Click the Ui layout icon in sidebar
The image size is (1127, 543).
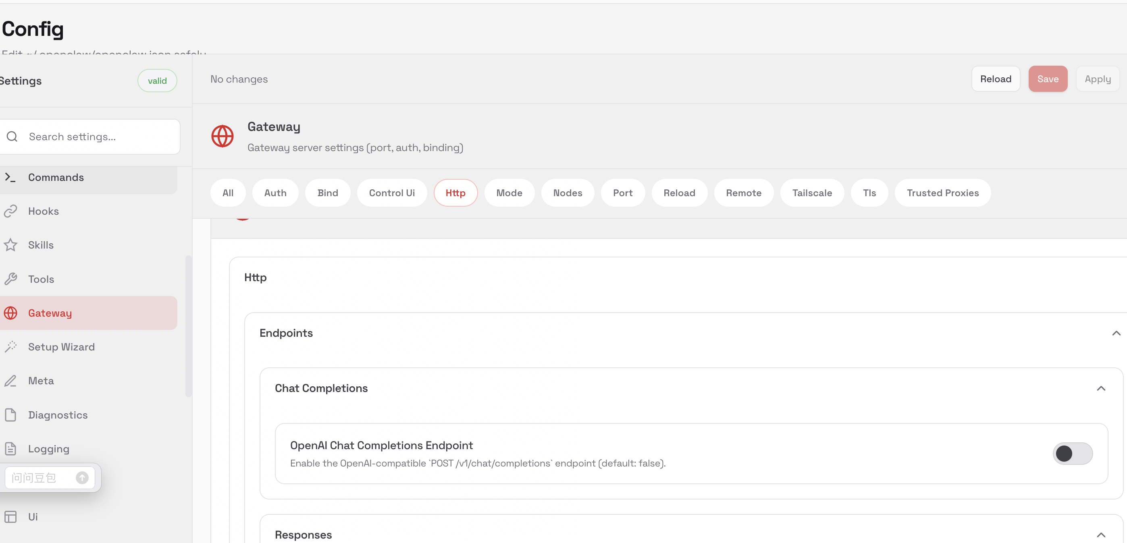[10, 517]
